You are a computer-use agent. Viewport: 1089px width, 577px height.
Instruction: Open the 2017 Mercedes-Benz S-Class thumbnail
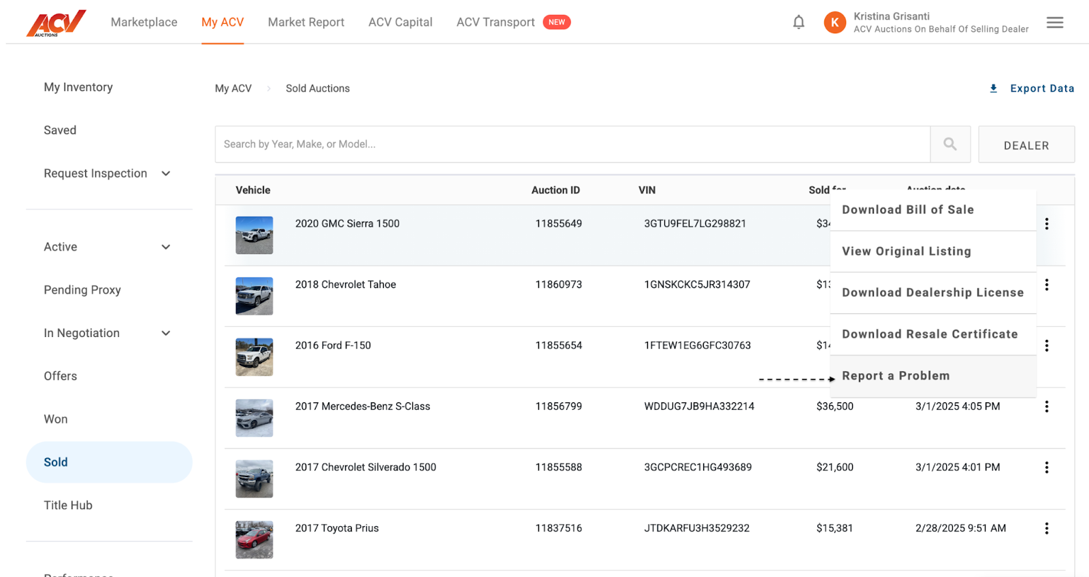click(x=254, y=418)
